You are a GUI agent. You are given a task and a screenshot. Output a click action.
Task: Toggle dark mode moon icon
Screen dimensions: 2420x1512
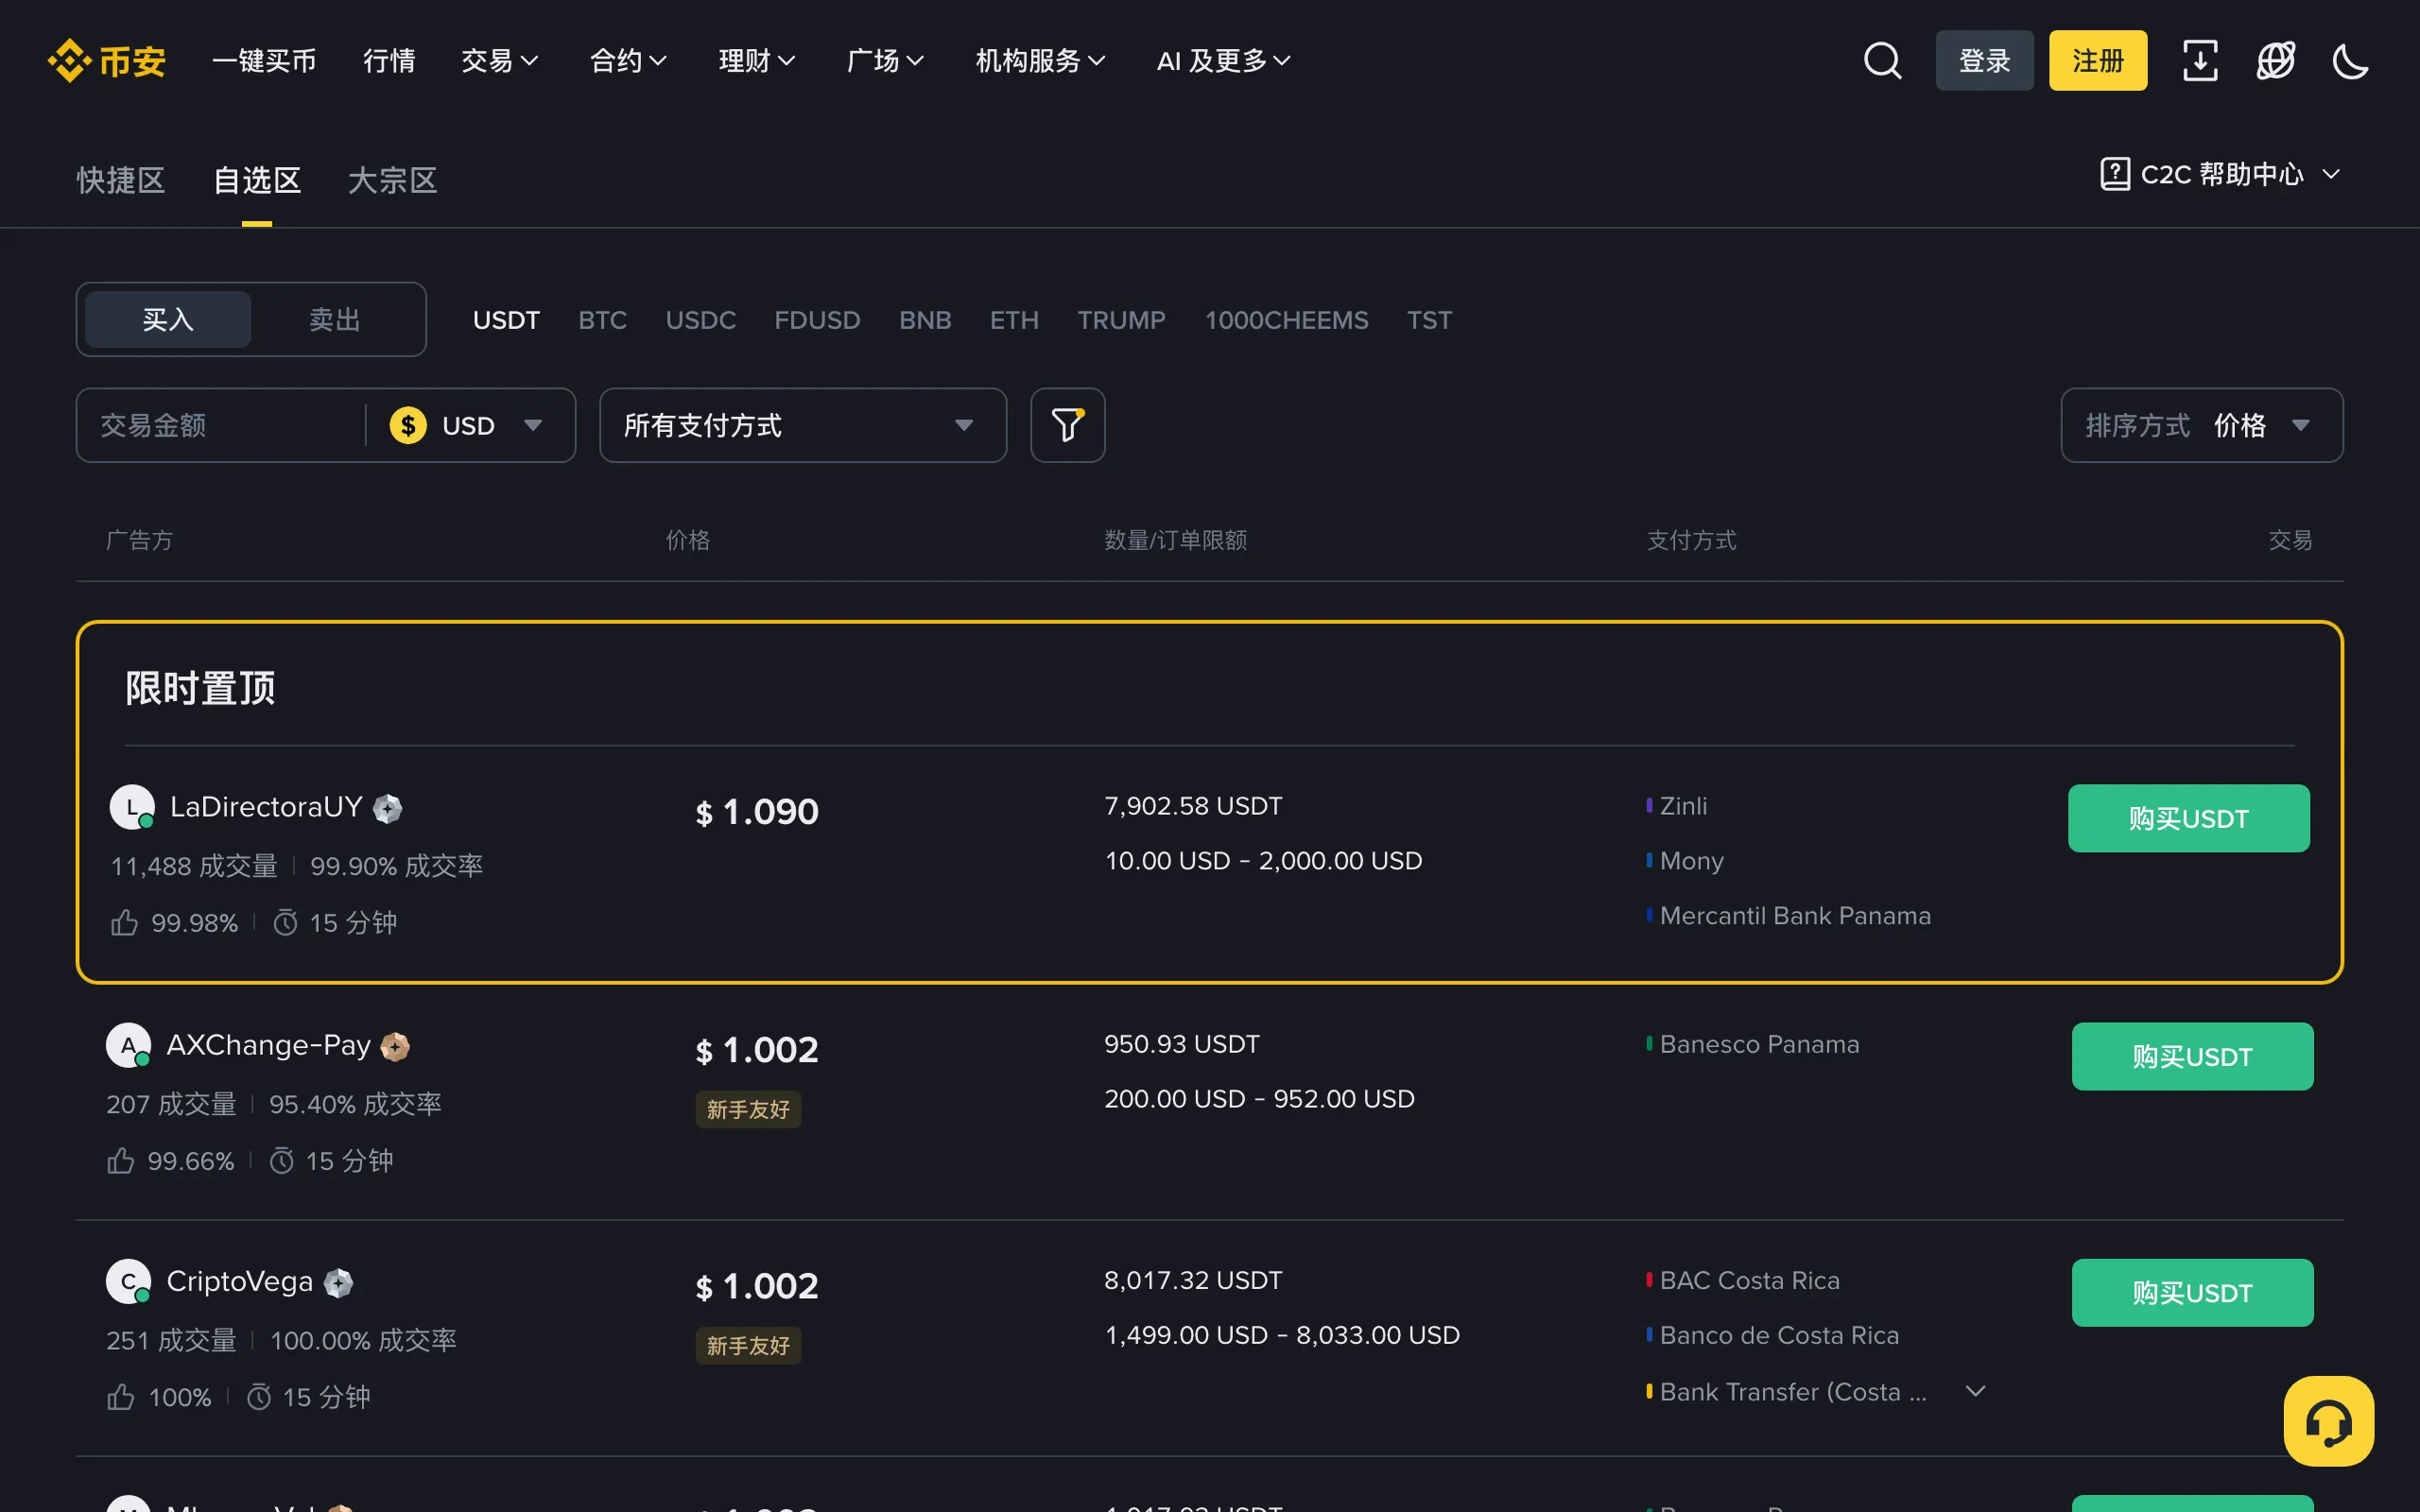[x=2350, y=61]
